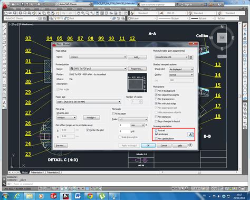Click the Open file toolbar icon
This screenshot has height=200, width=250.
(x=11, y=13)
